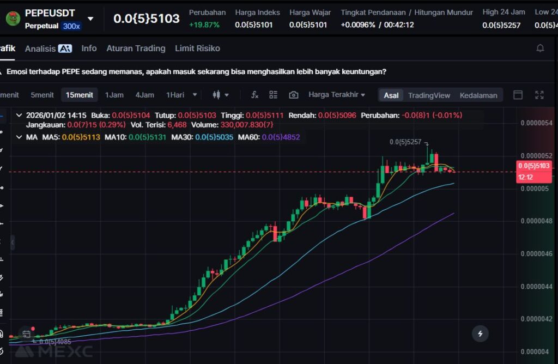
Task: Click the chart panel window layout icon
Action: (518, 95)
